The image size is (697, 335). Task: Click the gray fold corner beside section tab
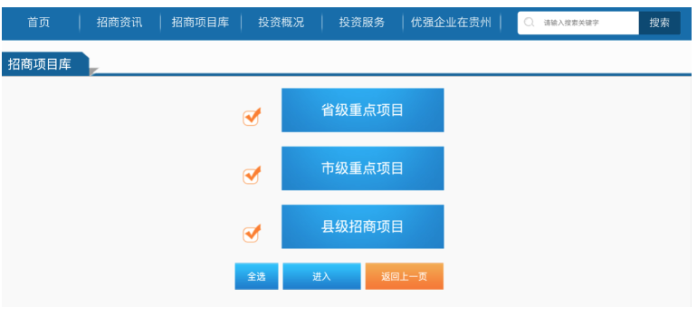(93, 72)
